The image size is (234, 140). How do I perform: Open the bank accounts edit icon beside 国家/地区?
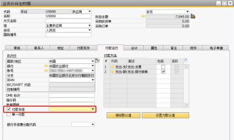(x=97, y=60)
